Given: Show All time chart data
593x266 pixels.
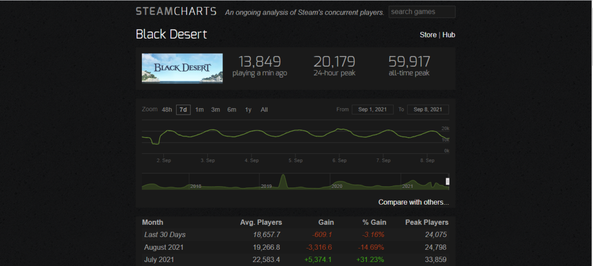Looking at the screenshot, I should coord(264,110).
